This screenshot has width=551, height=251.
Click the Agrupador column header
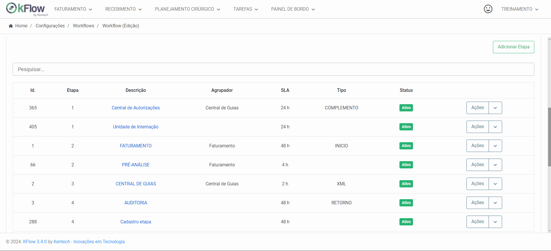tap(222, 90)
